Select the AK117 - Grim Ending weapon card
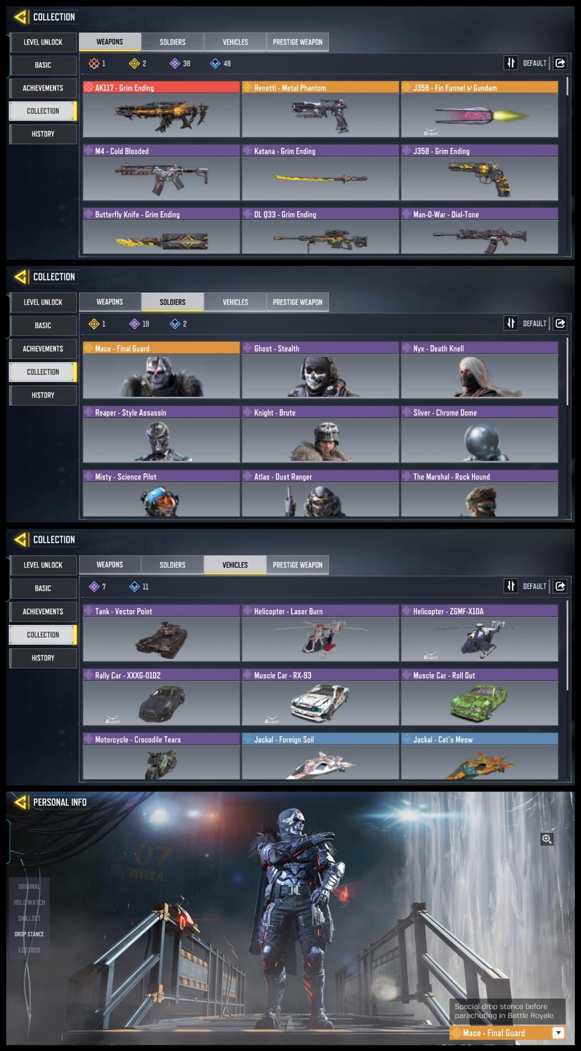Screen dimensions: 581x1051 pyautogui.click(x=161, y=110)
